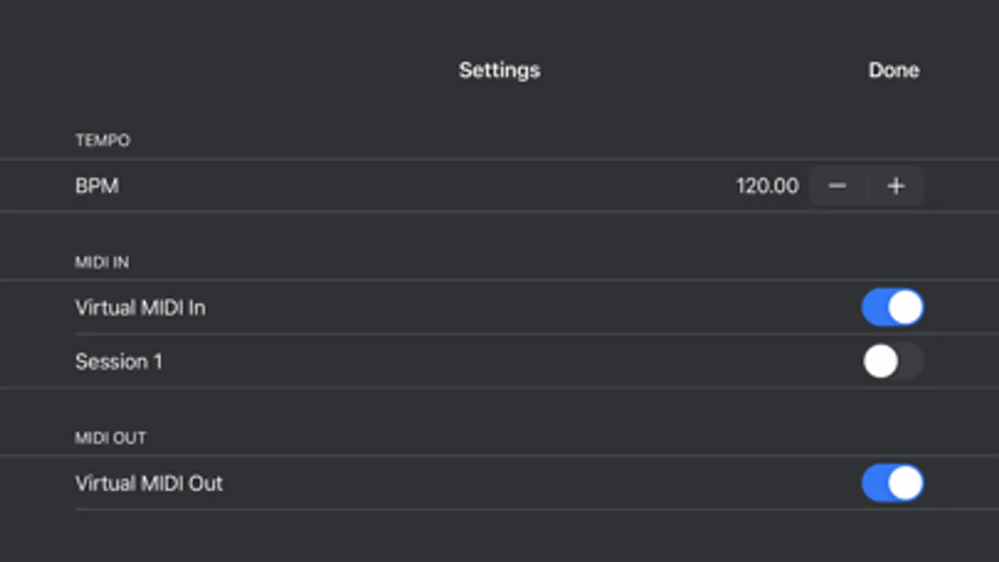This screenshot has width=999, height=562.
Task: Enable the Session 1 MIDI input
Action: 892,362
